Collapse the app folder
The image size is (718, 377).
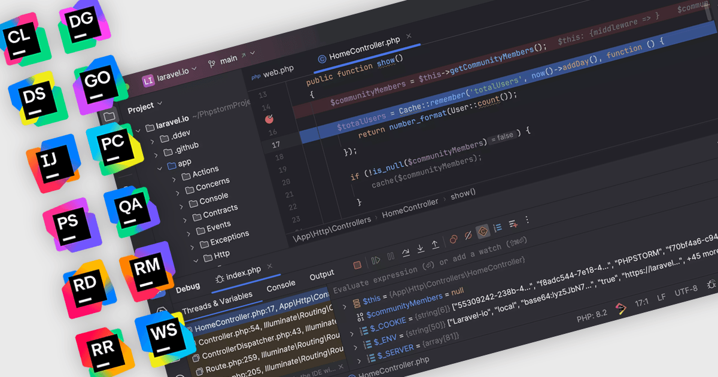pos(160,168)
